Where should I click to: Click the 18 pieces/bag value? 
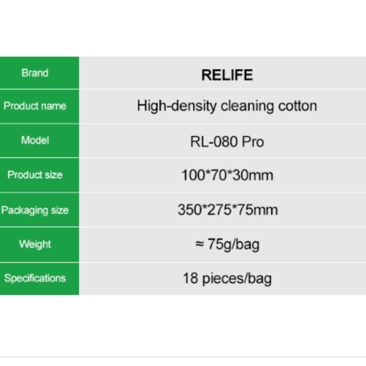[227, 279]
